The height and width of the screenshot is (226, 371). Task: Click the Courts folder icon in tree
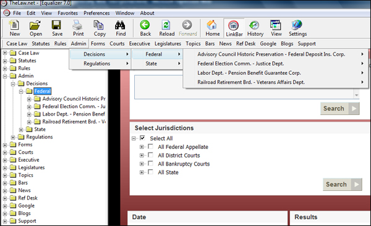[13, 152]
